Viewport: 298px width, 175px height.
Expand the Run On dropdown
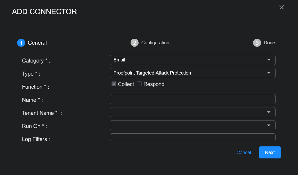192,125
